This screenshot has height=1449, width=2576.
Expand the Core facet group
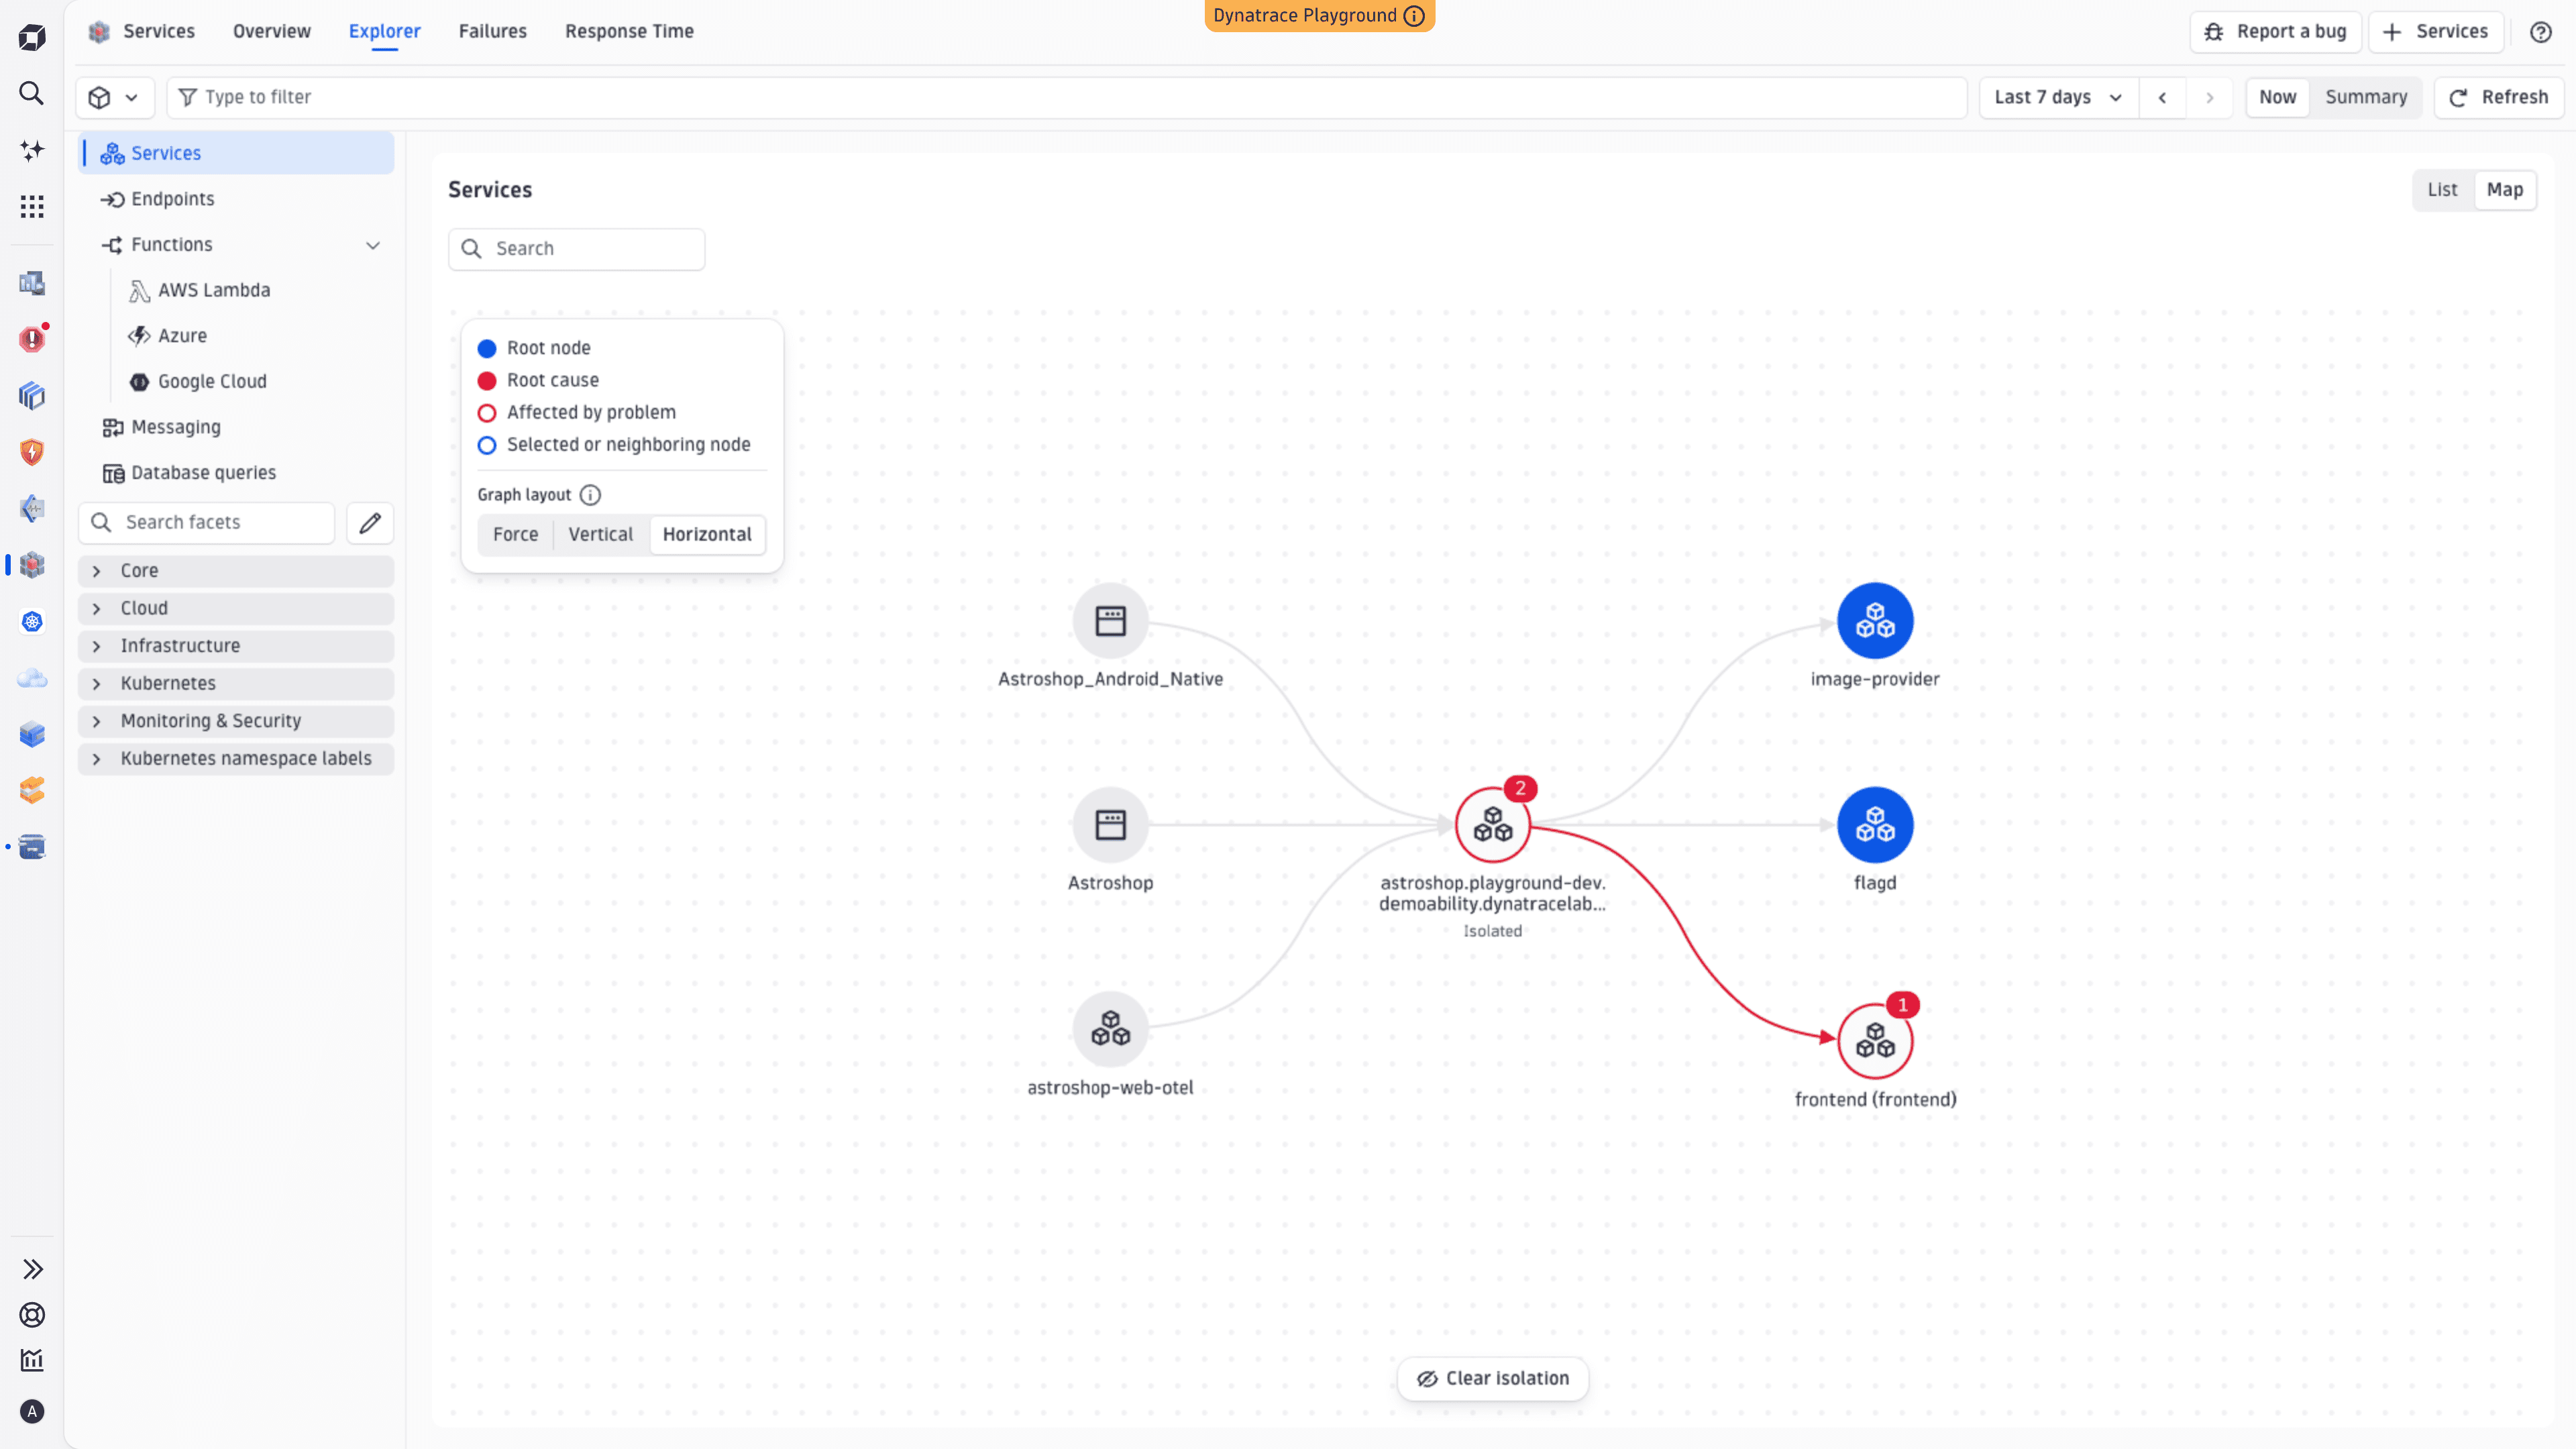(236, 571)
